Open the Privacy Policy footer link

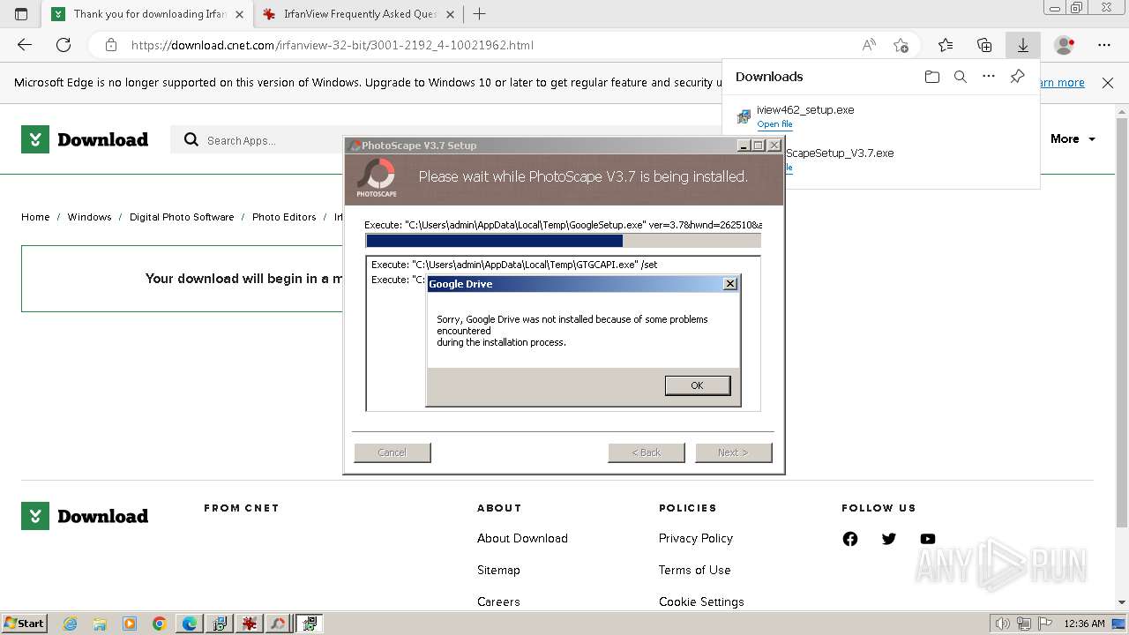point(696,538)
